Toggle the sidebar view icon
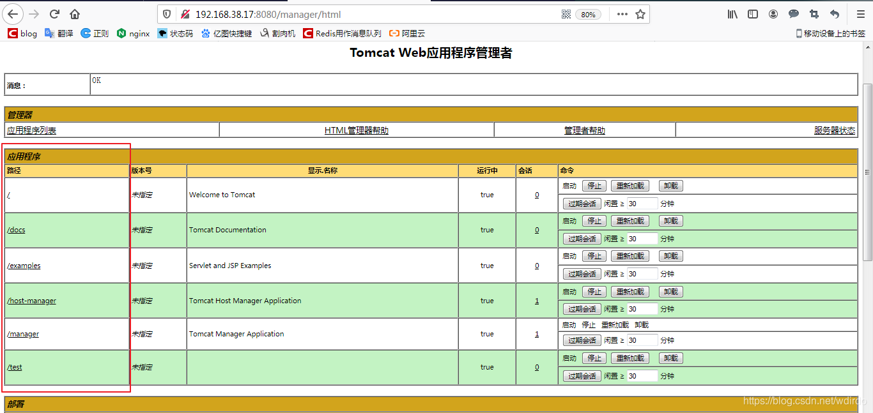873x413 pixels. pyautogui.click(x=753, y=14)
